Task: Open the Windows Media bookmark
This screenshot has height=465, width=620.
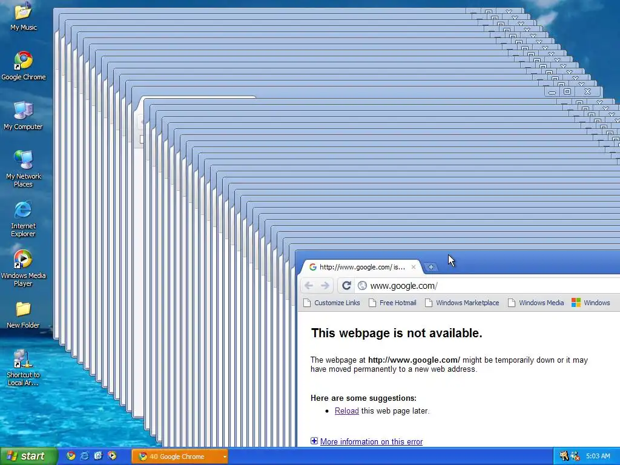Action: (x=536, y=303)
